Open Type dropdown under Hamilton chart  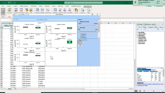pos(31,50)
